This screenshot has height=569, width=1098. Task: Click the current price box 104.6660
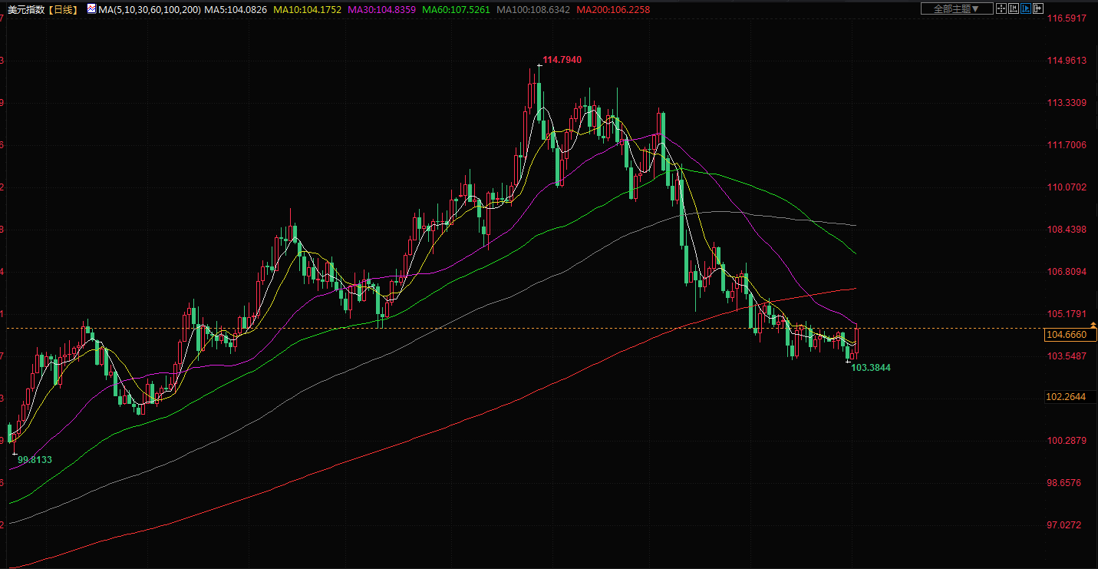pos(1070,335)
